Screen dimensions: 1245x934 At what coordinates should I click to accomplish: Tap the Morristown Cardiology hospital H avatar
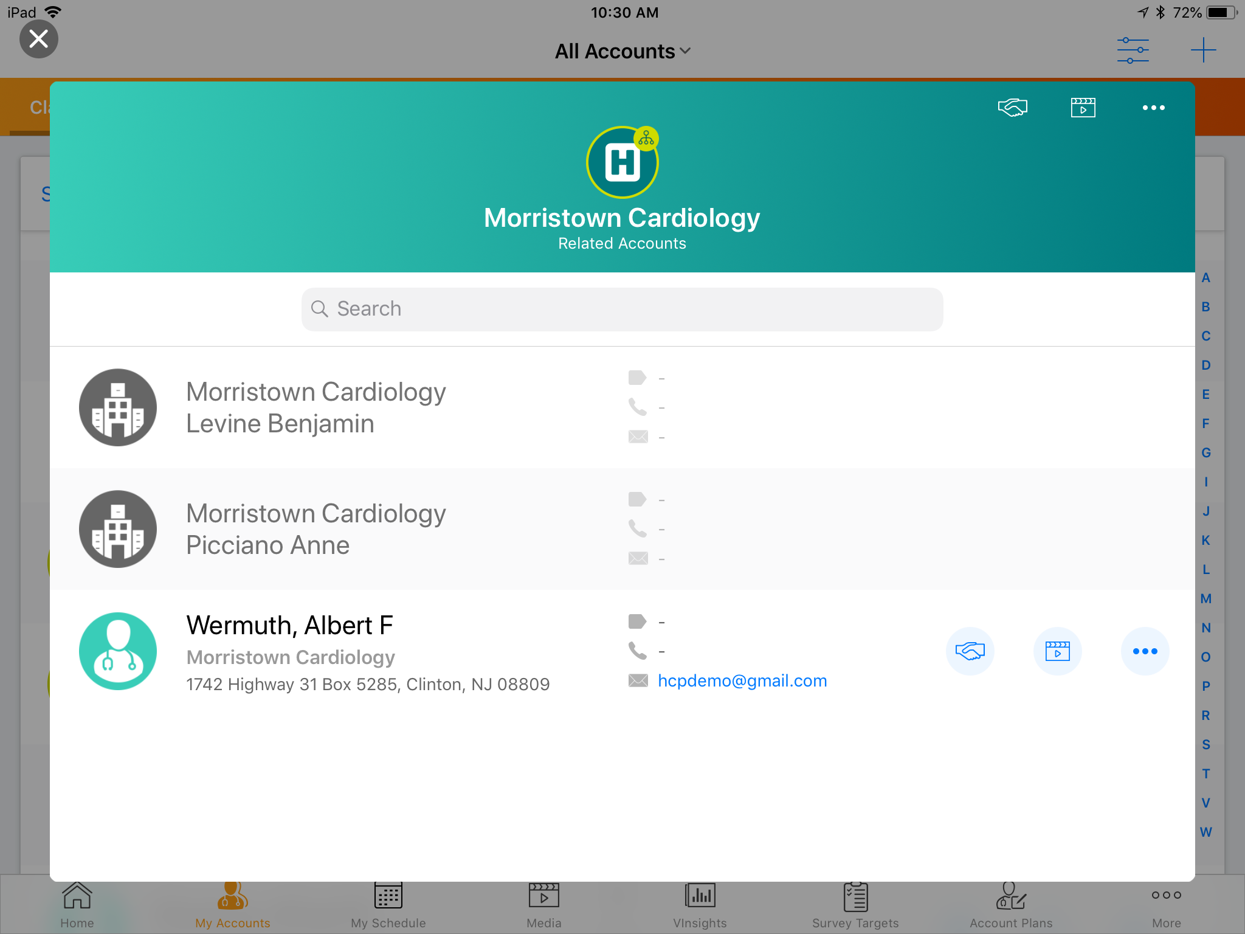[622, 162]
